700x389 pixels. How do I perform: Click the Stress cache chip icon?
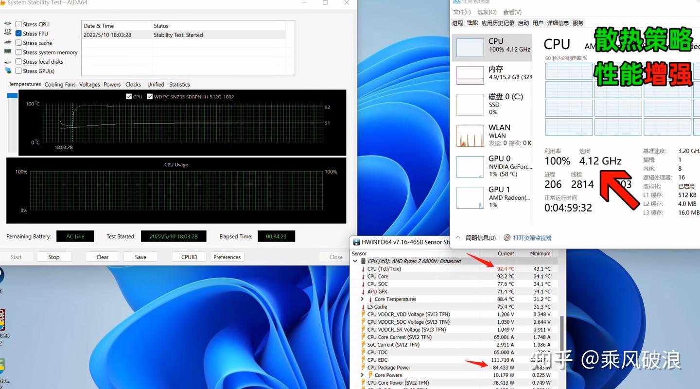7,43
